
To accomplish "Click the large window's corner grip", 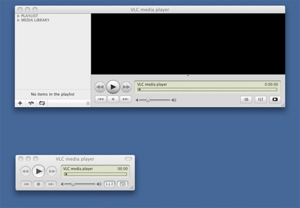I will 283,105.
